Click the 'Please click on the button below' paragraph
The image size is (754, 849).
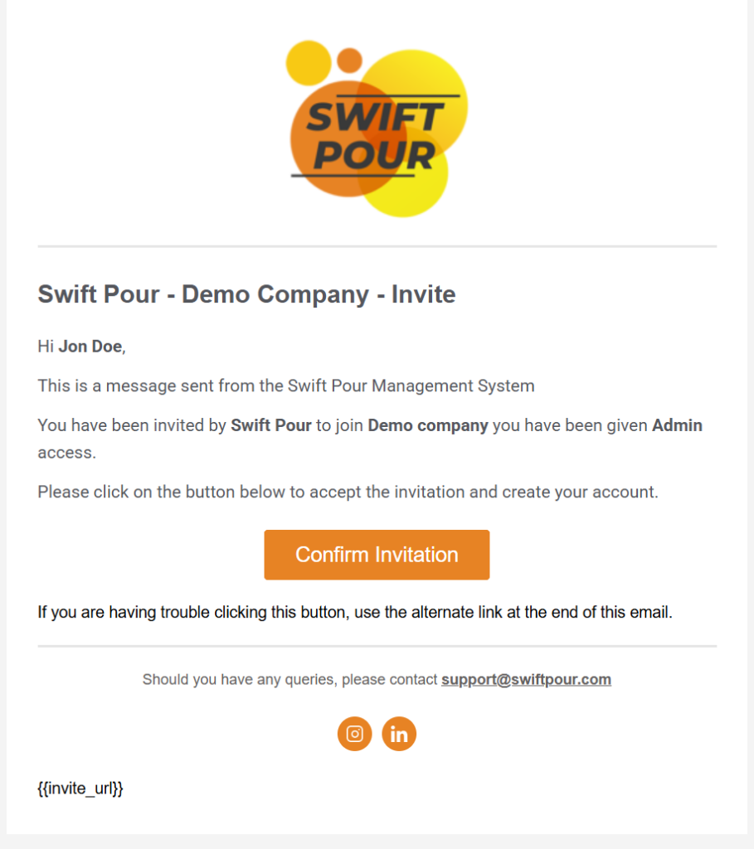coord(348,492)
